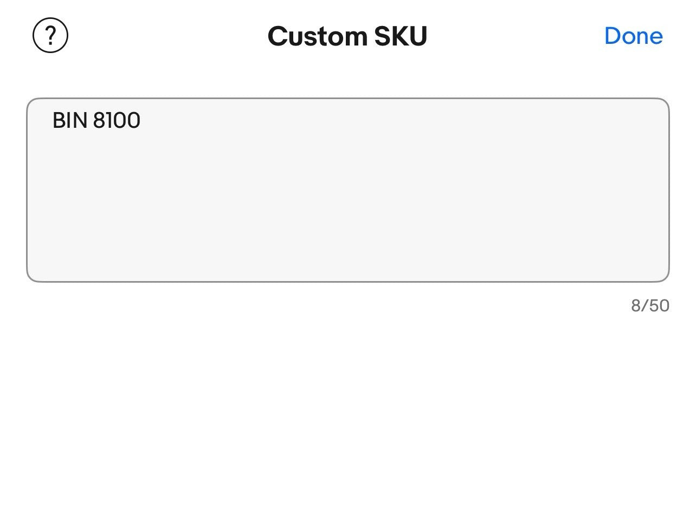This screenshot has height=508, width=696.
Task: Click the Custom SKU page title
Action: [347, 36]
